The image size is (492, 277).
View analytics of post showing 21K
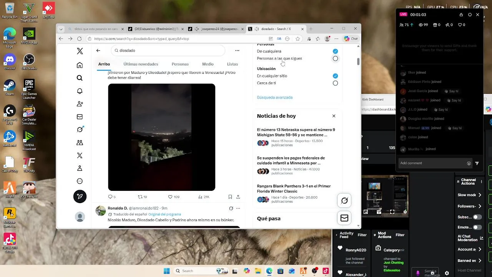(204, 197)
